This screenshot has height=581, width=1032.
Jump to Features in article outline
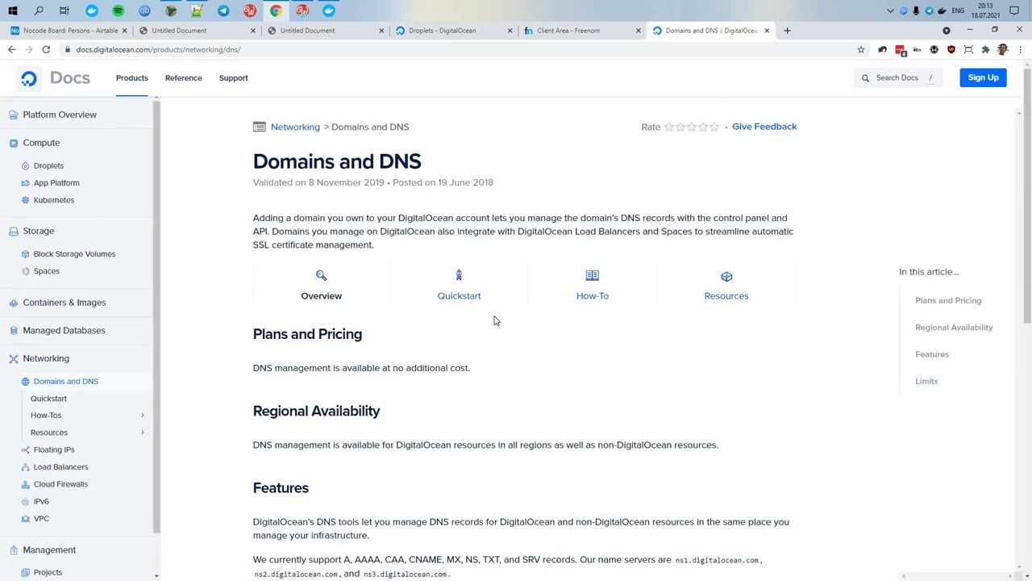click(x=932, y=354)
